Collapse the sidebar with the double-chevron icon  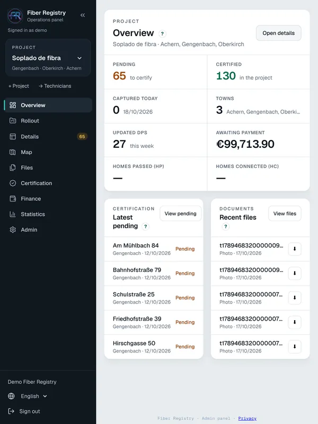[x=83, y=15]
